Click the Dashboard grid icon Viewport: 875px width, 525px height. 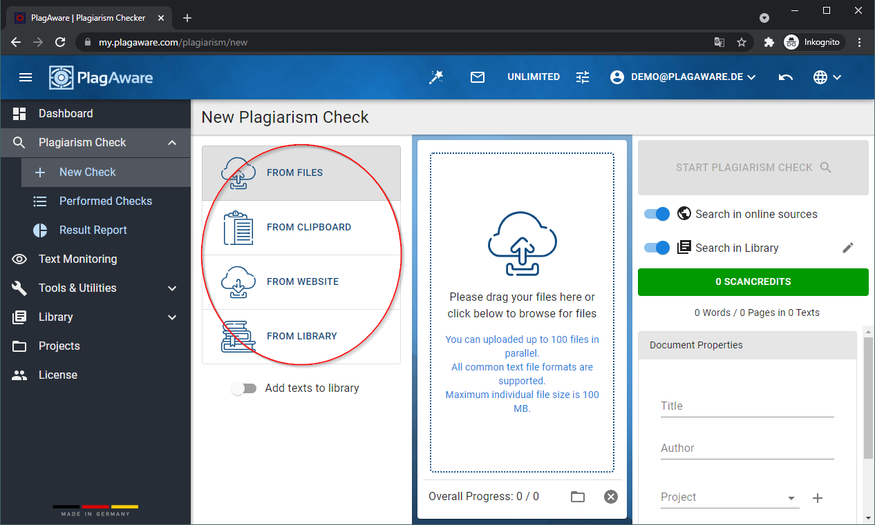(x=19, y=113)
